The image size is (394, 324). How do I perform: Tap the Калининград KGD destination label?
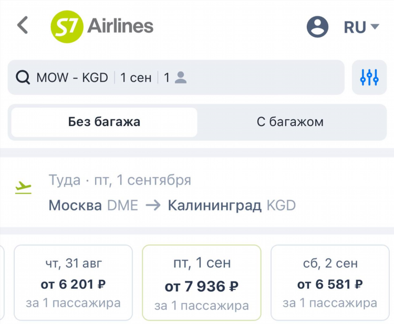click(x=232, y=205)
